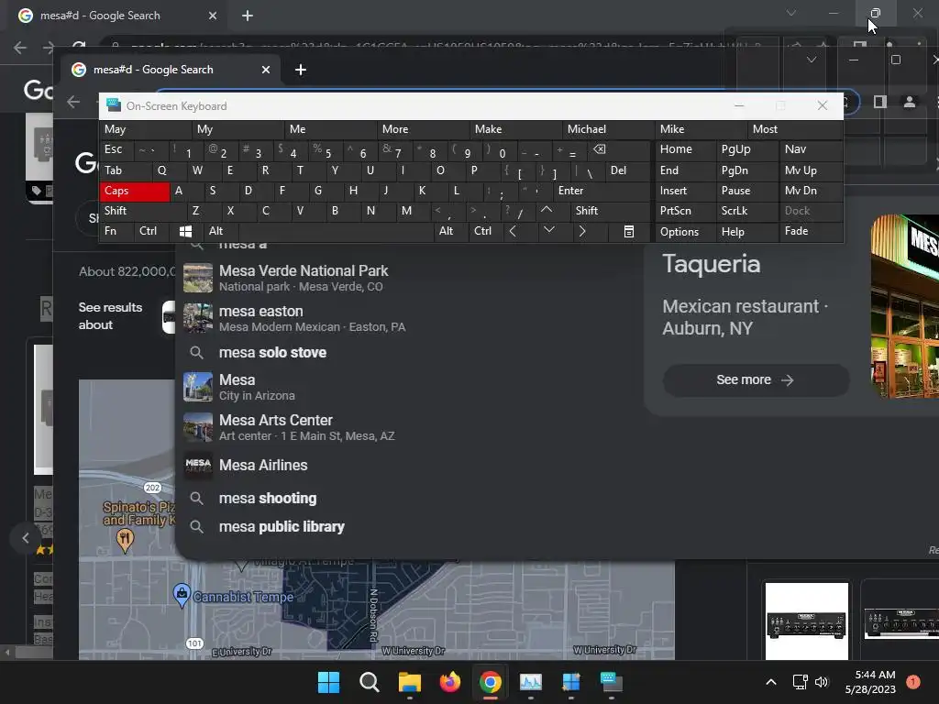
Task: Click the up arrow key on keyboard
Action: (x=547, y=210)
